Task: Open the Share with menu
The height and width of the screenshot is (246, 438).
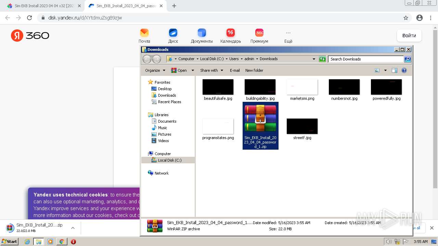Action: click(x=211, y=70)
